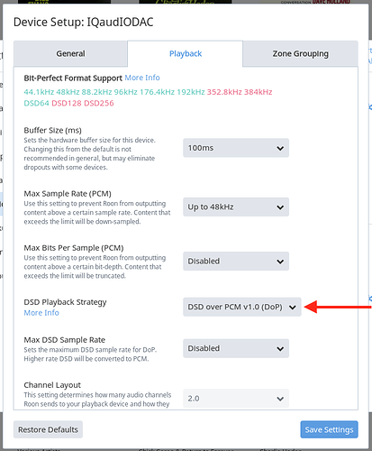Open More Info link under DSD Playback Strategy
Image resolution: width=372 pixels, height=451 pixels.
[x=41, y=313]
